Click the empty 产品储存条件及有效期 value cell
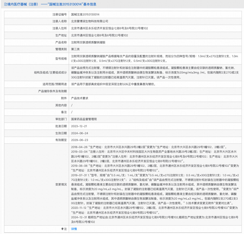Viewport: 244px width, 234px height. [x=155, y=91]
